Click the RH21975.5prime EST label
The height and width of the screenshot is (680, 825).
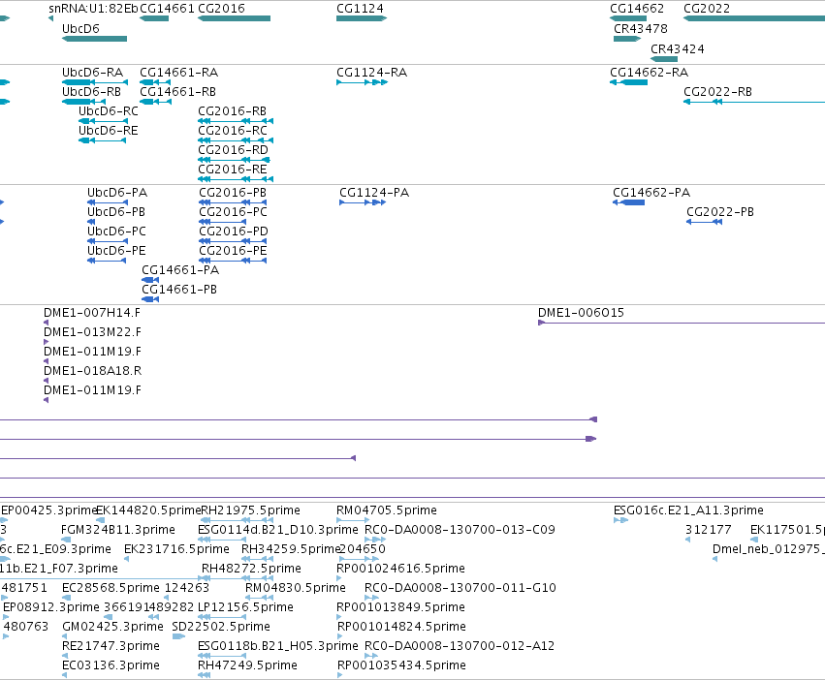coord(250,510)
